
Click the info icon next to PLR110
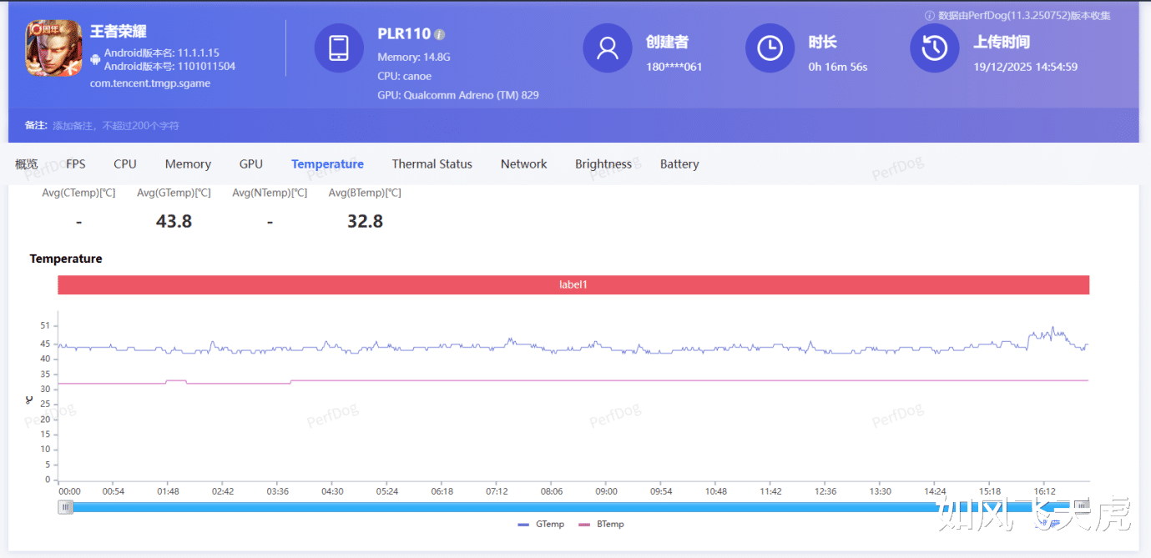click(x=440, y=35)
